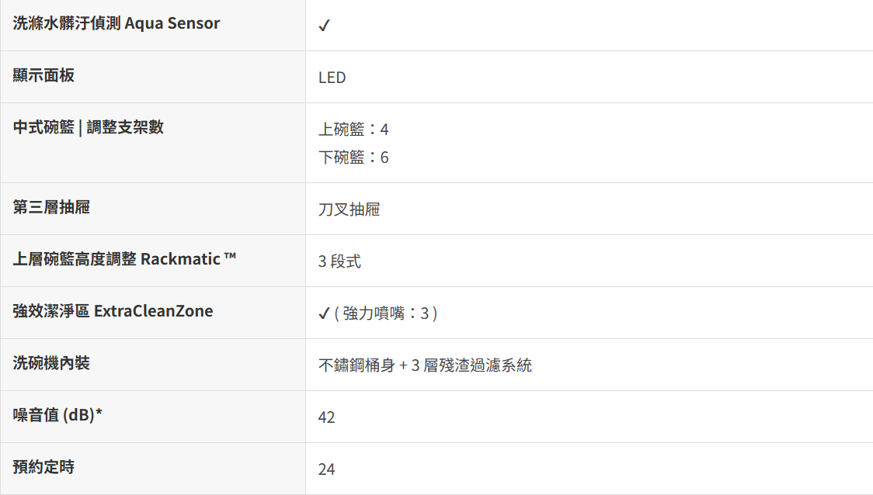Select the 洗滌水髒汙偵測 Aqua Sensor label
Viewport: 873px width, 495px height.
tap(117, 23)
